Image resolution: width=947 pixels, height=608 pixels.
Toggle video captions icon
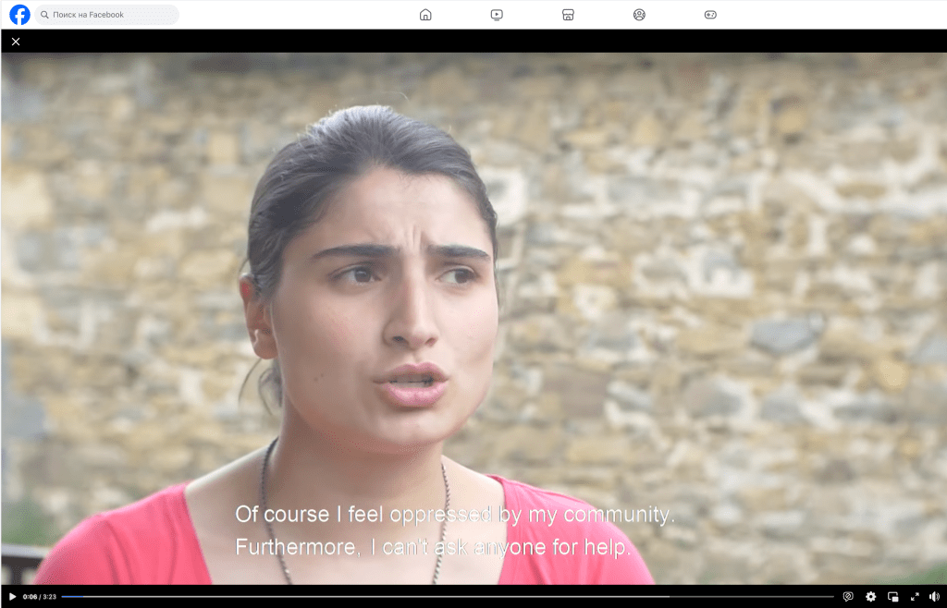(848, 597)
